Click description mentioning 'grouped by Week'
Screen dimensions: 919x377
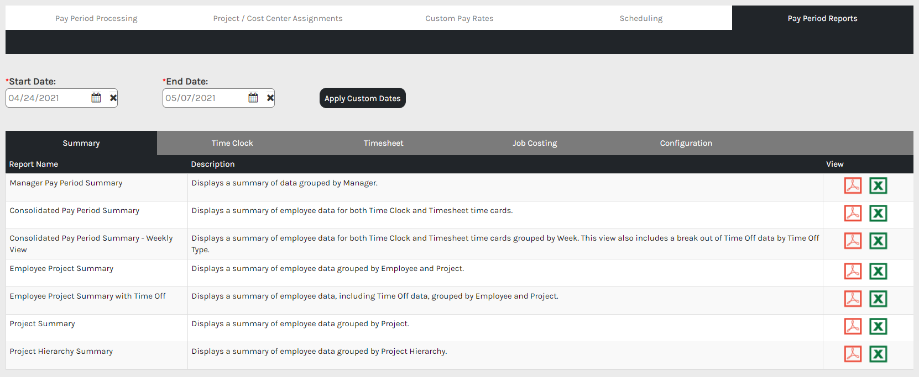point(505,244)
